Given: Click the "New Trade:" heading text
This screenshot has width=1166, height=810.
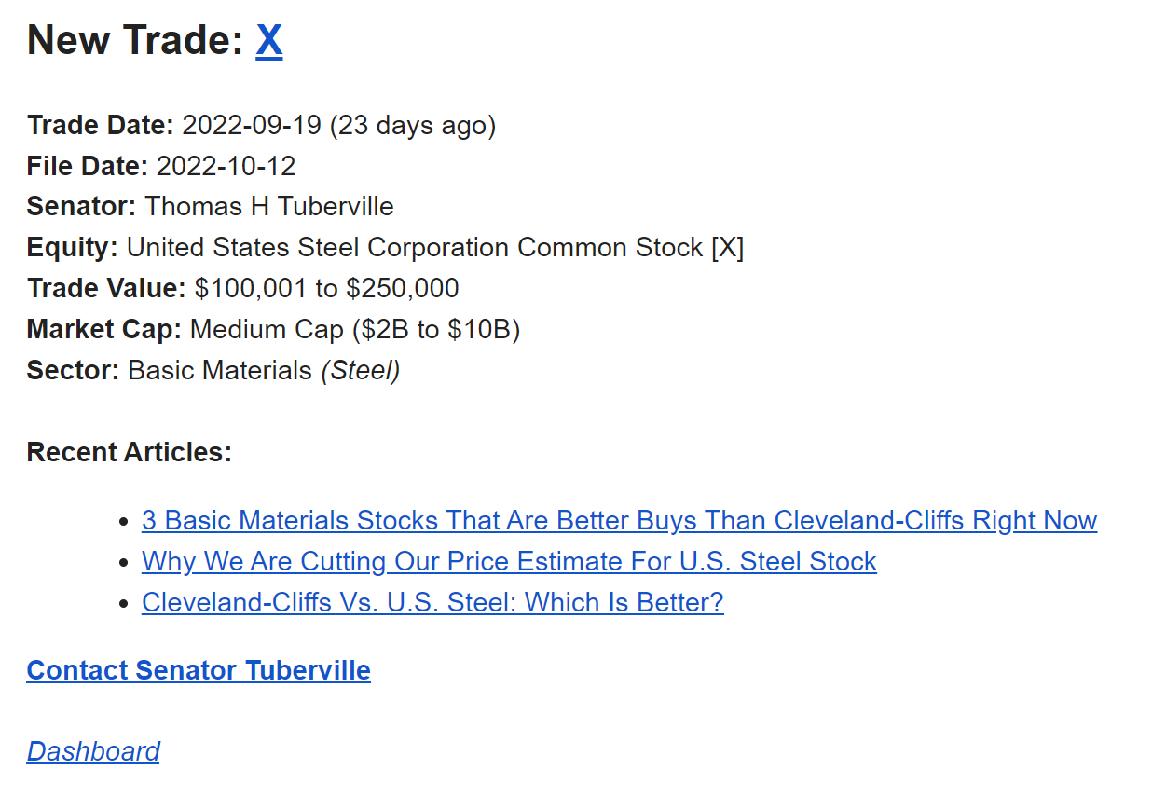Looking at the screenshot, I should click(x=135, y=40).
